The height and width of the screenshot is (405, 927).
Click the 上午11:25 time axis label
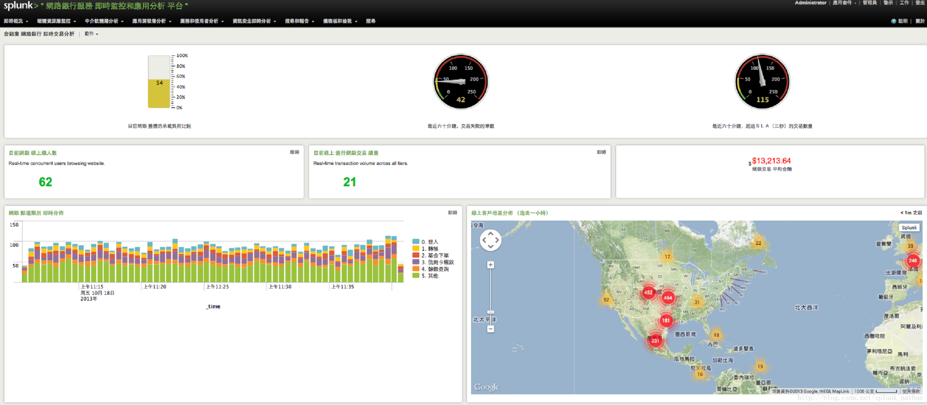(217, 287)
